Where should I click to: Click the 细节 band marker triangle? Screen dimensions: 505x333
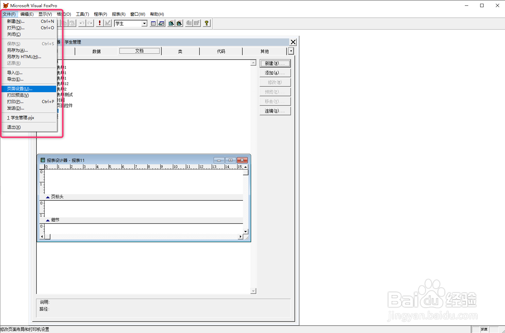point(48,220)
